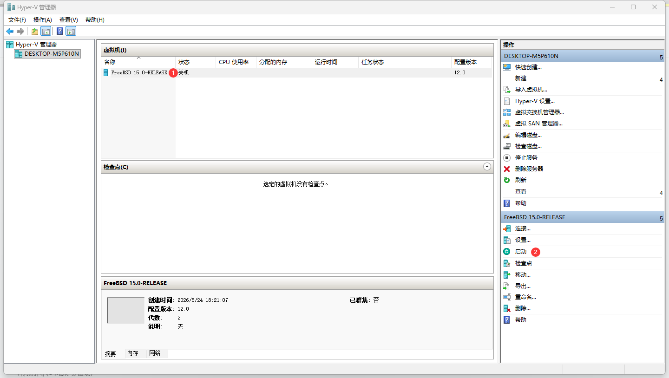Open the 查看(V) menu

pos(69,20)
